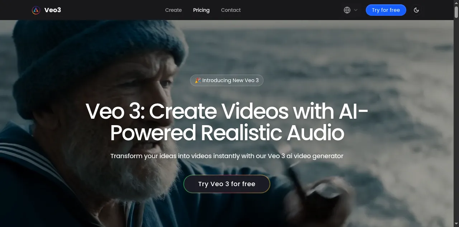The width and height of the screenshot is (459, 227).
Task: Click the globe language icon
Action: 347,10
